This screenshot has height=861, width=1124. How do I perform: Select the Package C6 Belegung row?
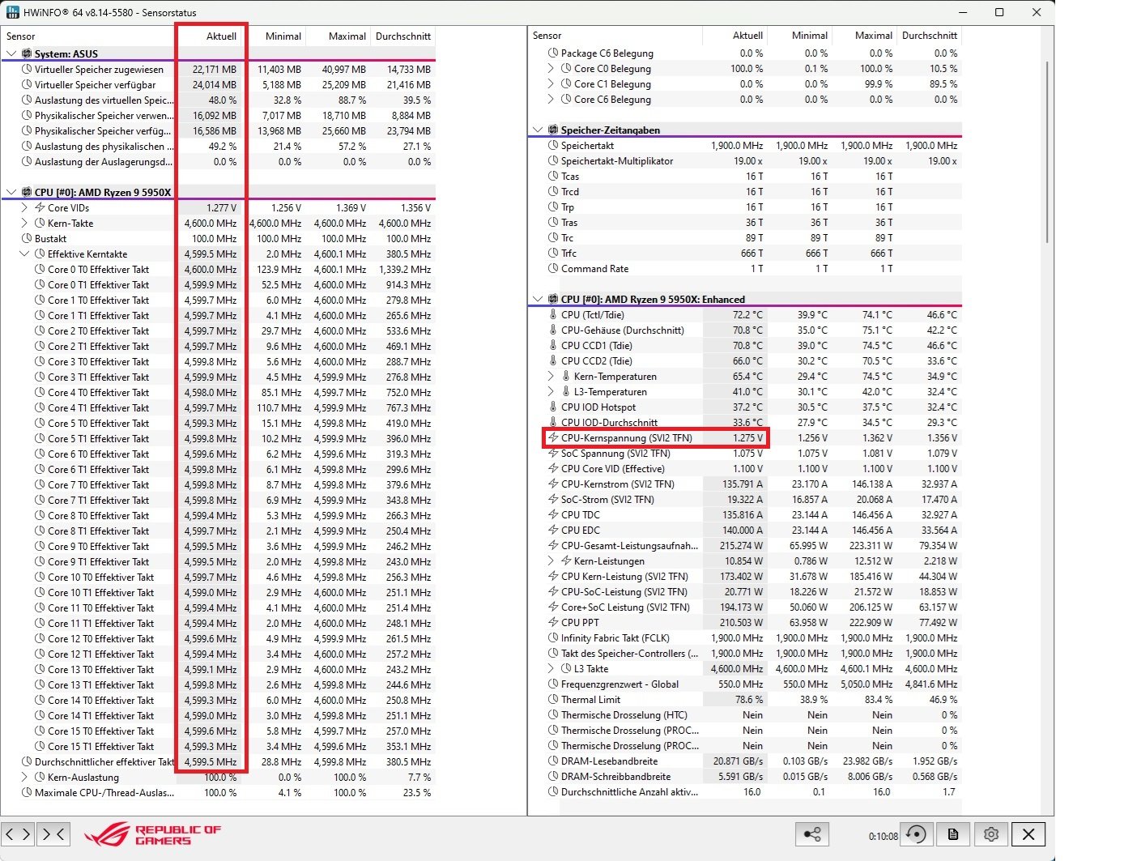(745, 53)
